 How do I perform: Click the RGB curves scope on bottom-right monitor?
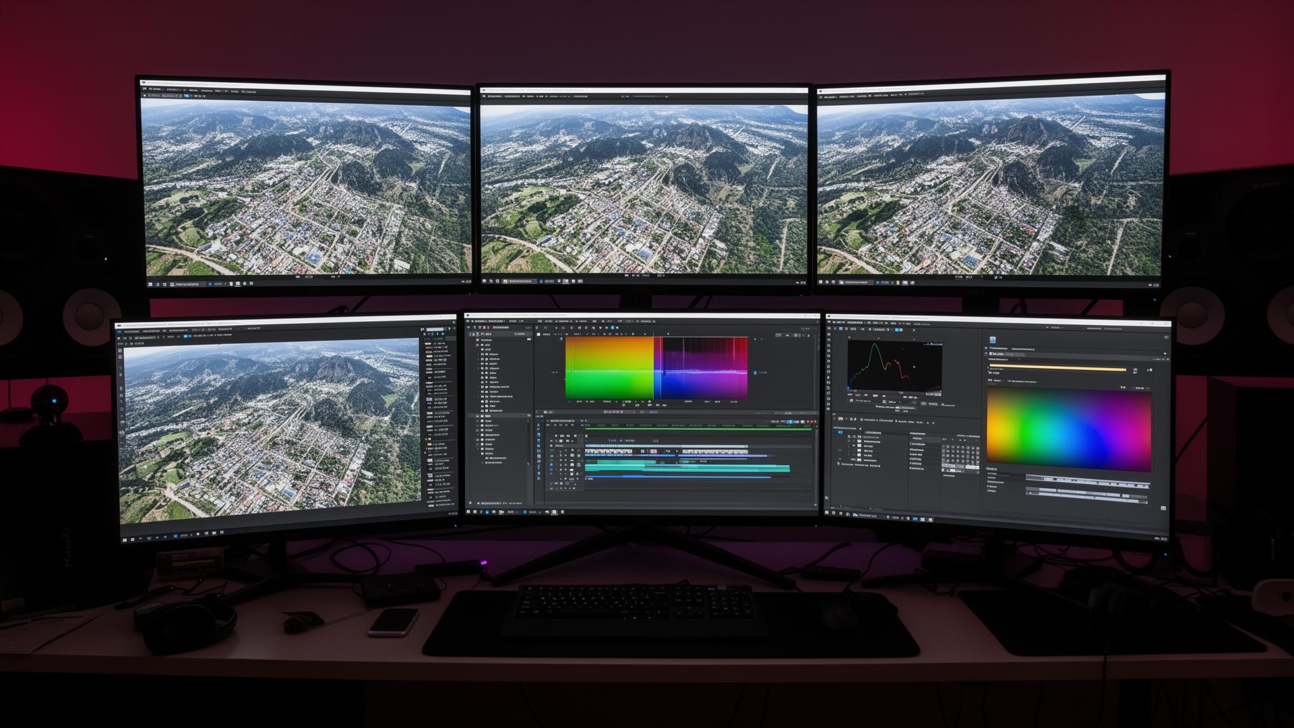pos(895,365)
